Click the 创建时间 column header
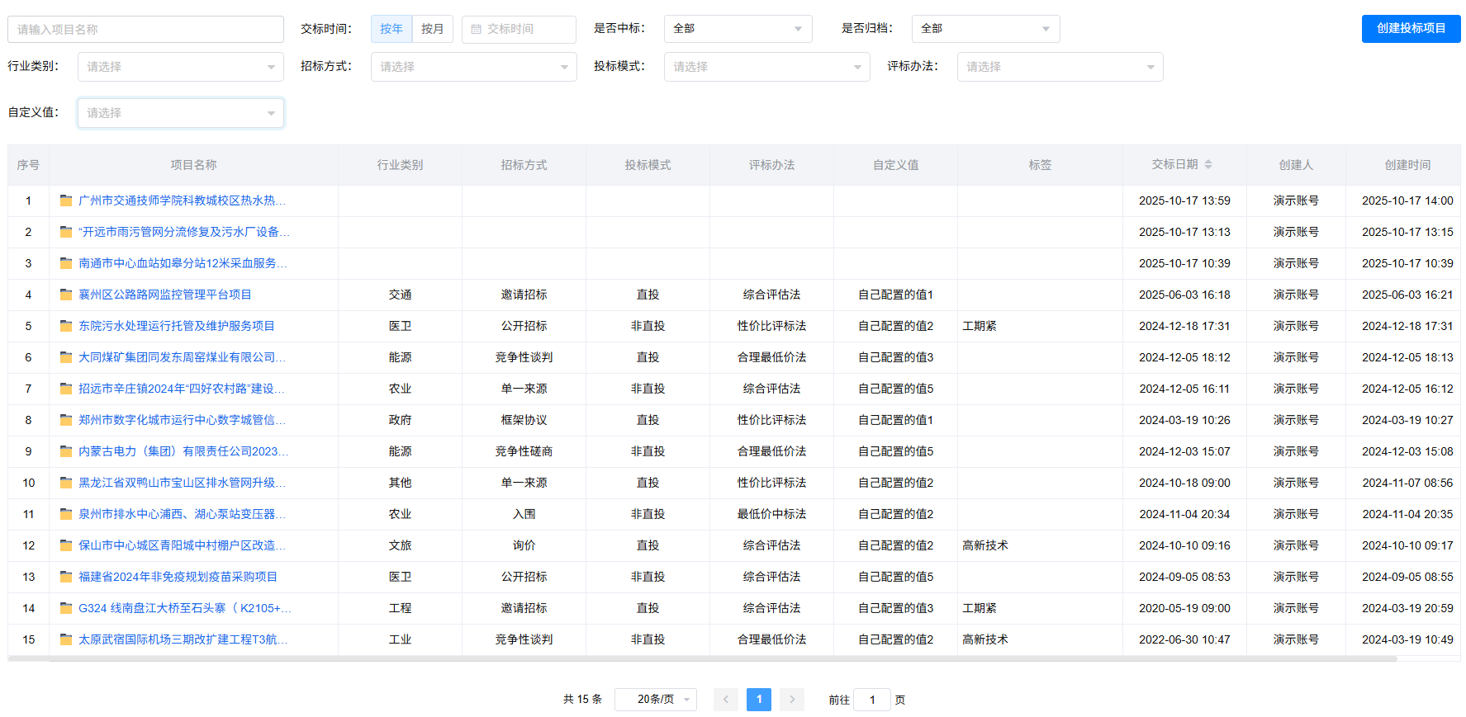Screen dimensions: 1466x717 [x=1407, y=165]
